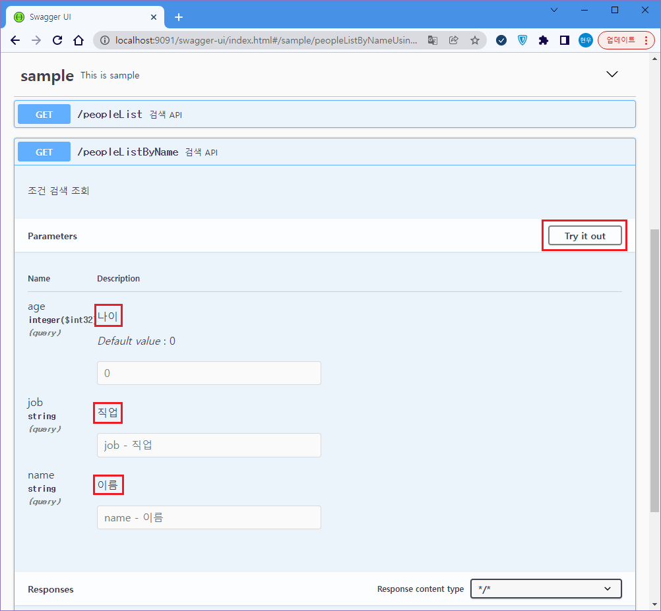Click the 'Responses' heading text
This screenshot has width=661, height=611.
pos(51,589)
